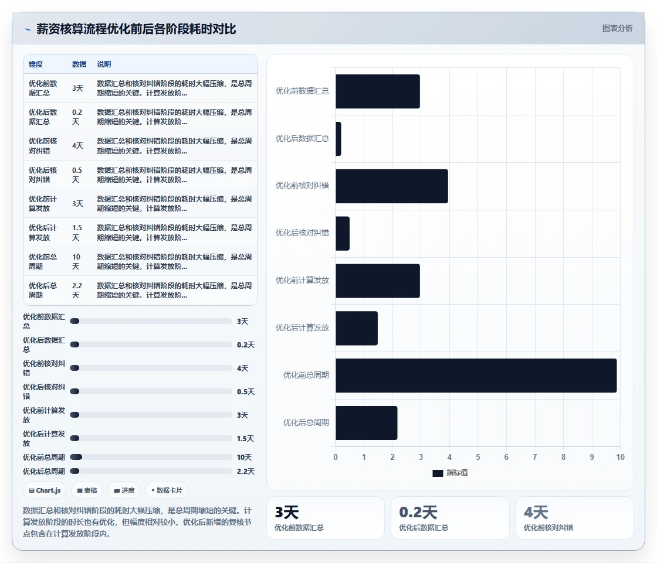This screenshot has height=563, width=657.
Task: Click the summary paragraph below the chips
Action: pyautogui.click(x=137, y=522)
